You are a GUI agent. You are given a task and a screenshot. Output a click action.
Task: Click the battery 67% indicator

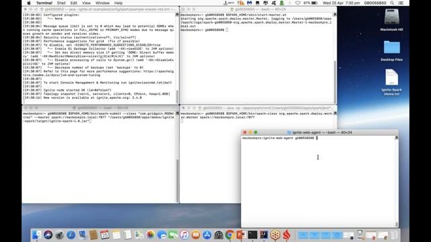[x=310, y=3]
